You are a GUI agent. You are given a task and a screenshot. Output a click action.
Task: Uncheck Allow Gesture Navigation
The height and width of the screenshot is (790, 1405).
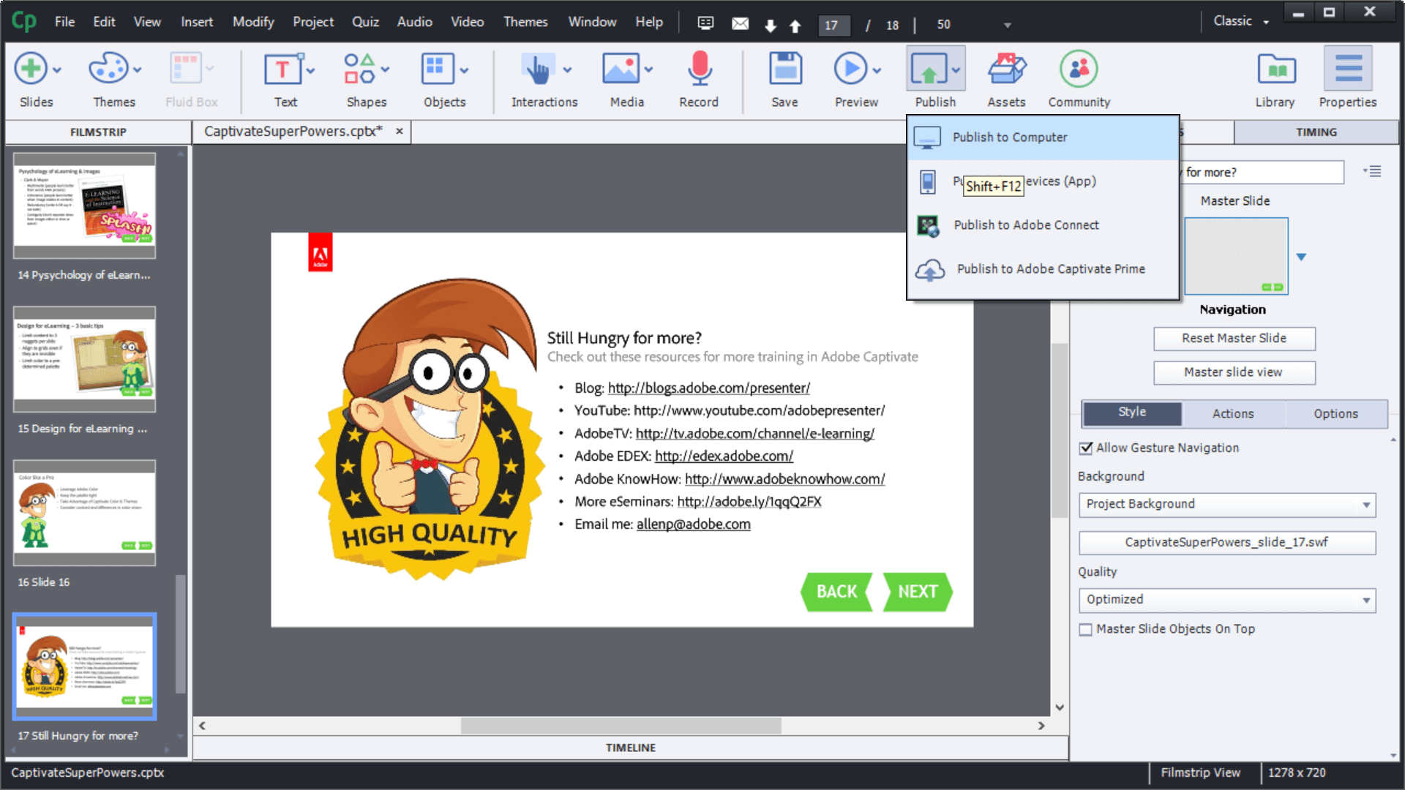click(1086, 448)
